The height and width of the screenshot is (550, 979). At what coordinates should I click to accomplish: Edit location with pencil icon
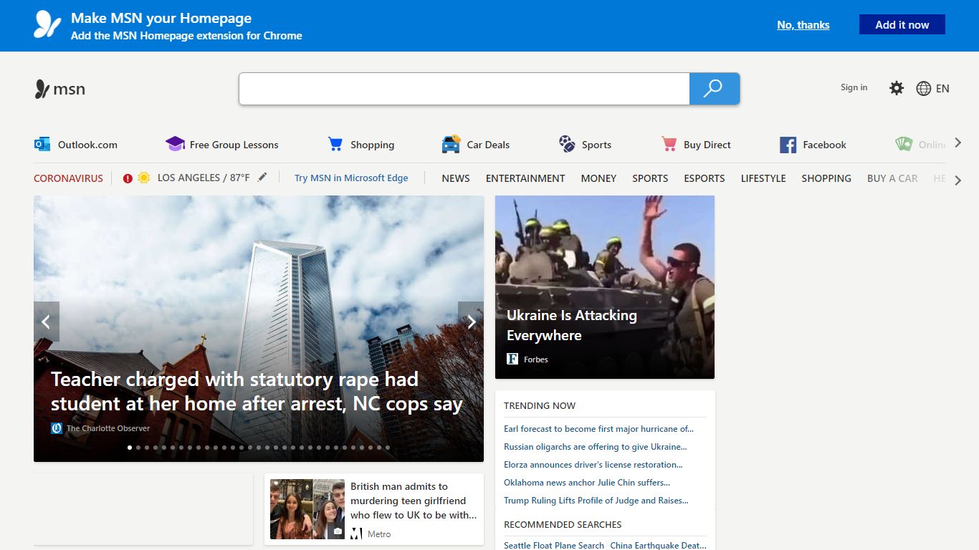262,177
